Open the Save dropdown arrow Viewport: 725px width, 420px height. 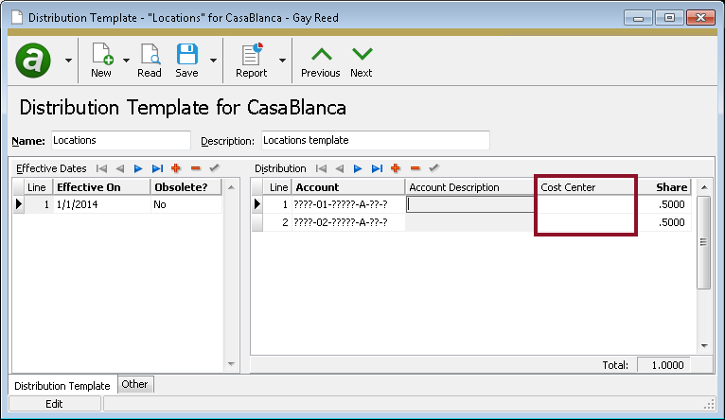point(213,61)
